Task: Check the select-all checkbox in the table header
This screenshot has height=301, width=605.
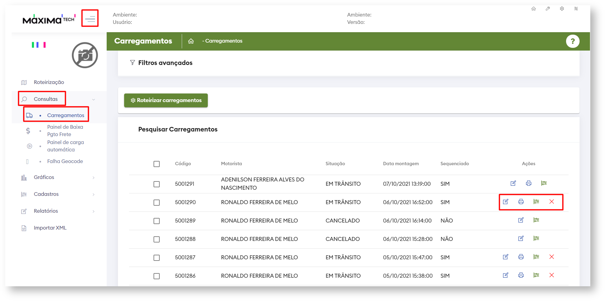Action: pyautogui.click(x=157, y=164)
